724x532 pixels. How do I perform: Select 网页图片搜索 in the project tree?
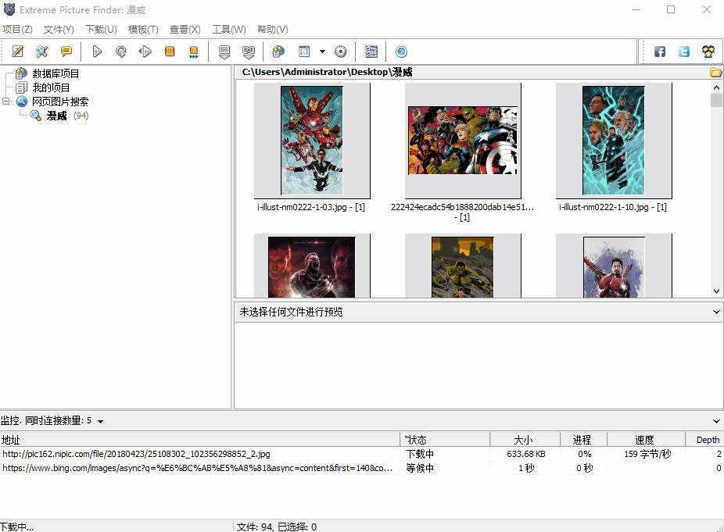(60, 102)
